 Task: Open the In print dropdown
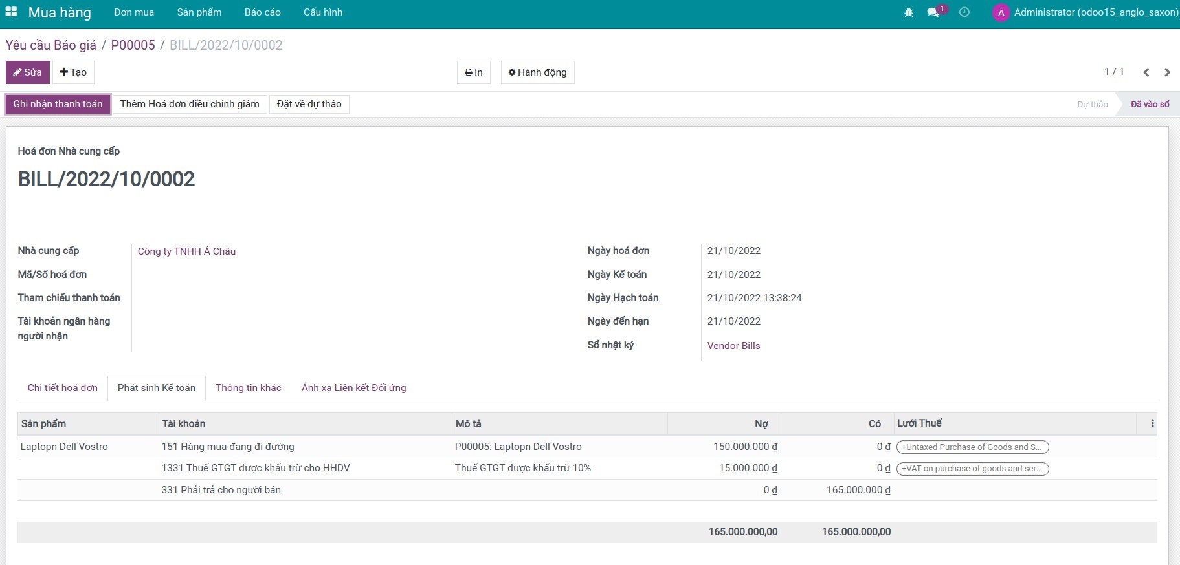coord(474,72)
